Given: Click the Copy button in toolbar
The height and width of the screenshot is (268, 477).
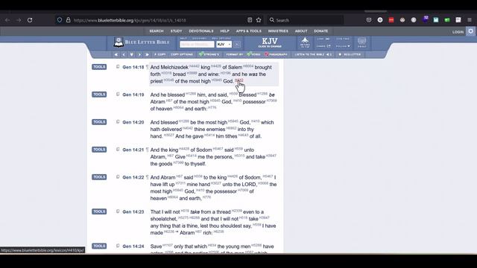Looking at the screenshot, I should point(159,54).
